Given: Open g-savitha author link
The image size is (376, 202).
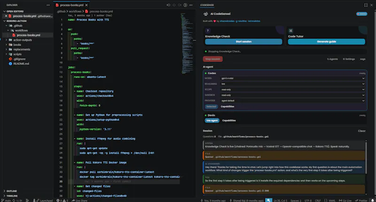Looking at the screenshot, I should coord(241,21).
